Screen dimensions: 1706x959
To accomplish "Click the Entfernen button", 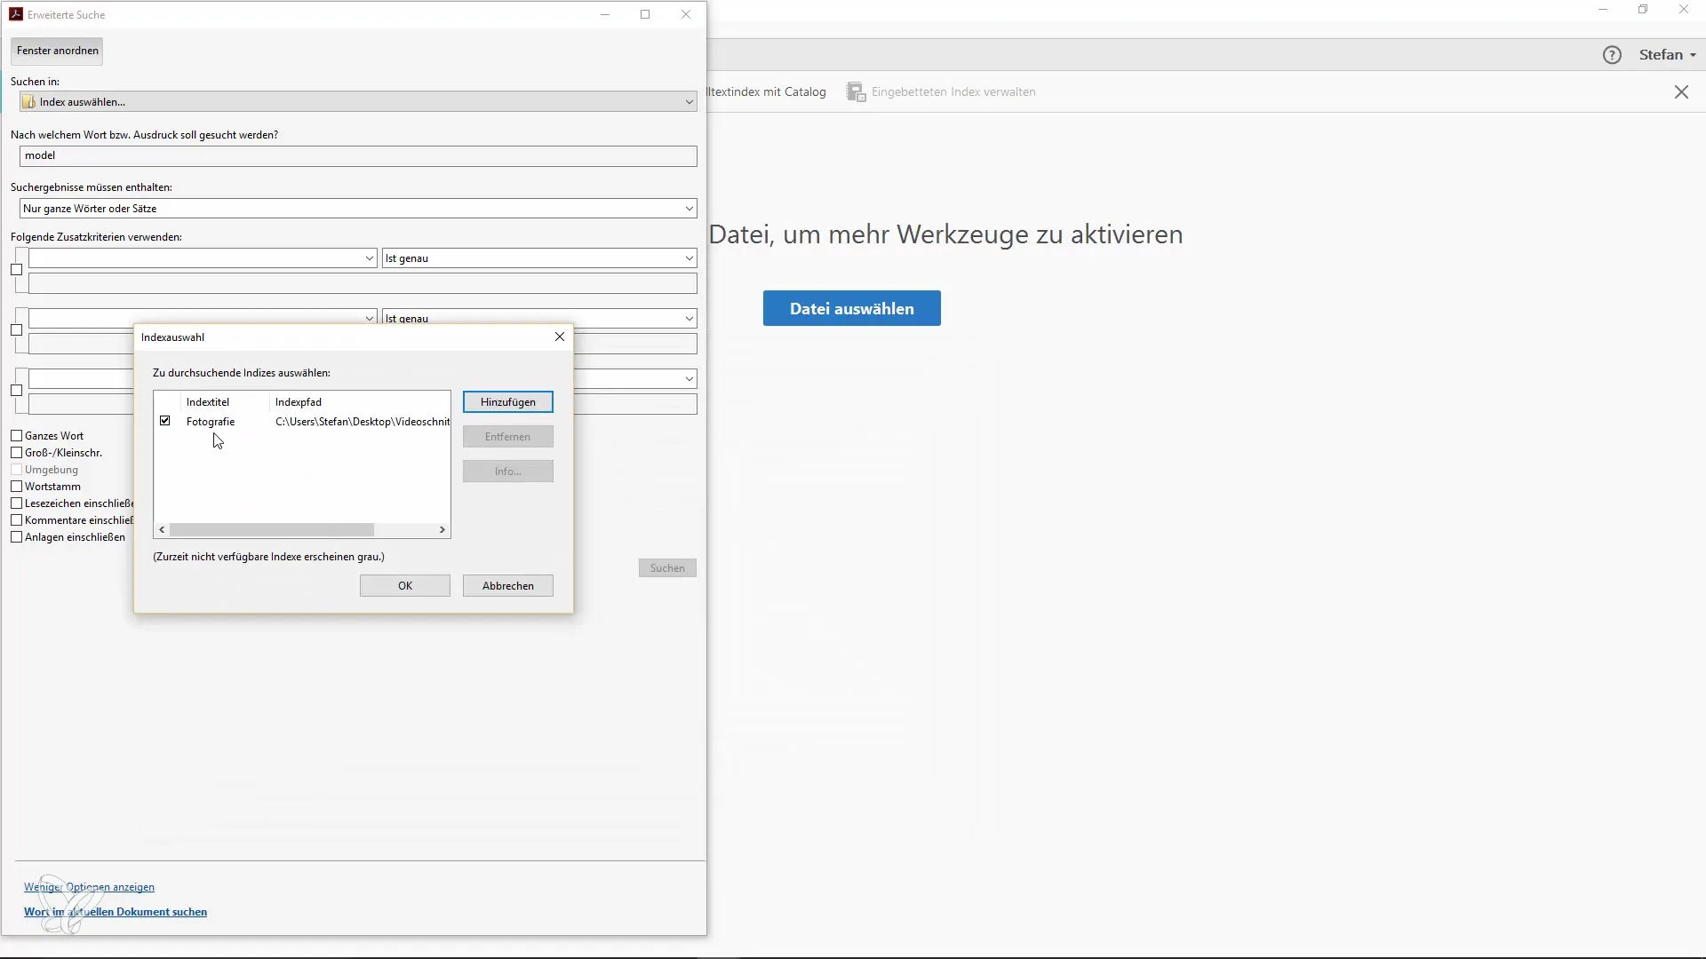I will (x=508, y=437).
